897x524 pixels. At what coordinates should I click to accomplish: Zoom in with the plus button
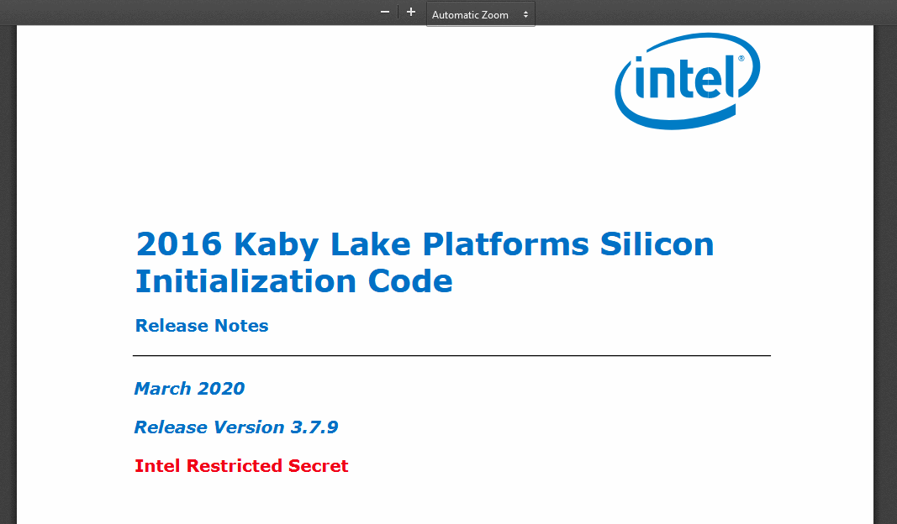(x=411, y=12)
